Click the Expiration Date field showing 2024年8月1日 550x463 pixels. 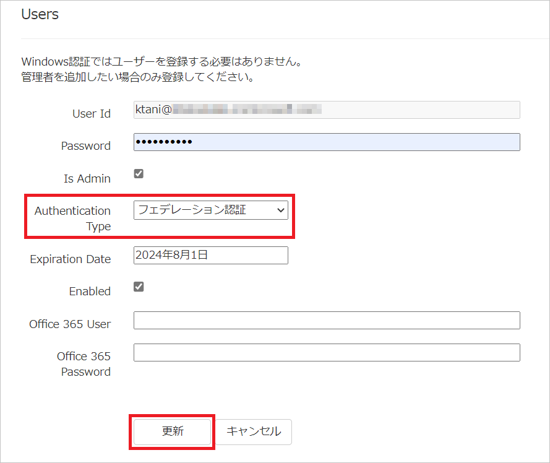(x=210, y=255)
